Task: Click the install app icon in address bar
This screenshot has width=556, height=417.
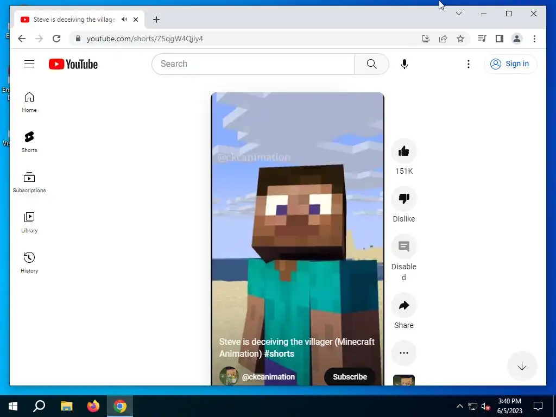Action: pyautogui.click(x=426, y=39)
